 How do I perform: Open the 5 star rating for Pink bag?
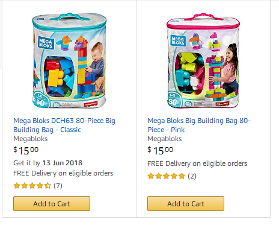point(166,176)
